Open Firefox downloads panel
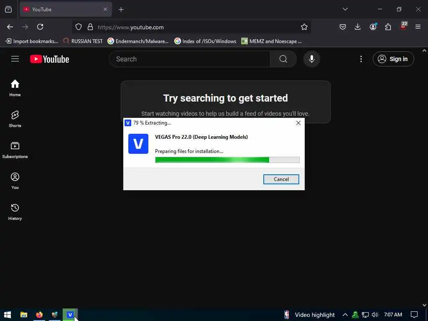 click(358, 27)
